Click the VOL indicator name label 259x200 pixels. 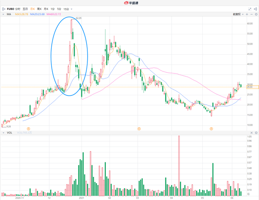pyautogui.click(x=9, y=133)
